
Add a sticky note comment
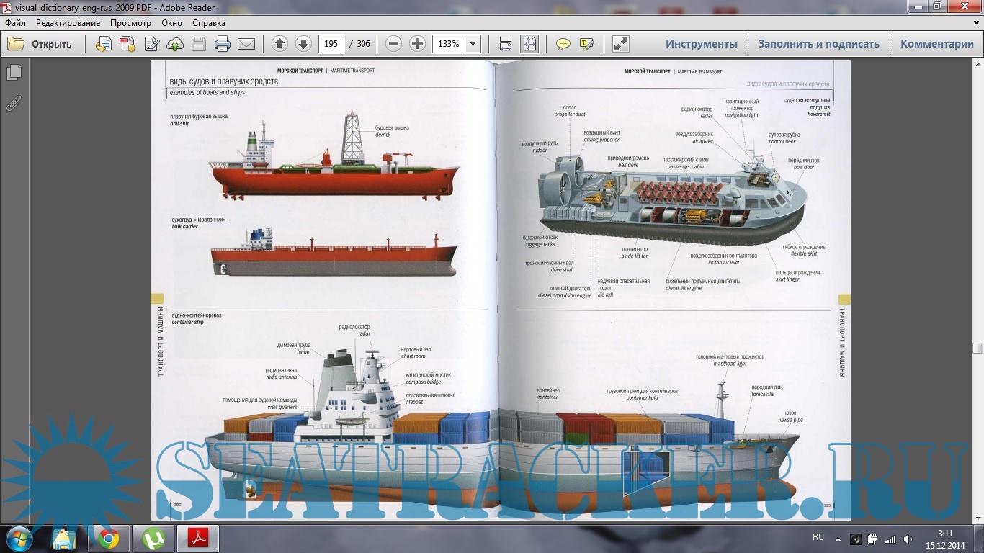tap(563, 44)
